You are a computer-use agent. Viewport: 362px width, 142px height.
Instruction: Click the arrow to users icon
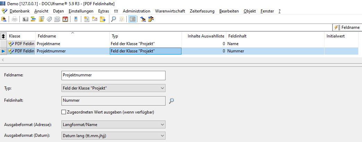click(x=143, y=19)
